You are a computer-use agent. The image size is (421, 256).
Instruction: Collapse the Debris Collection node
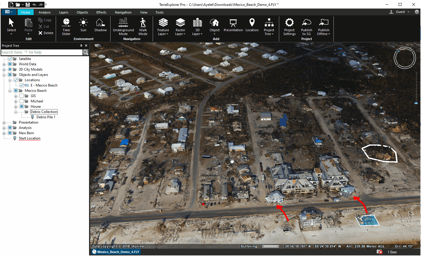[16, 112]
